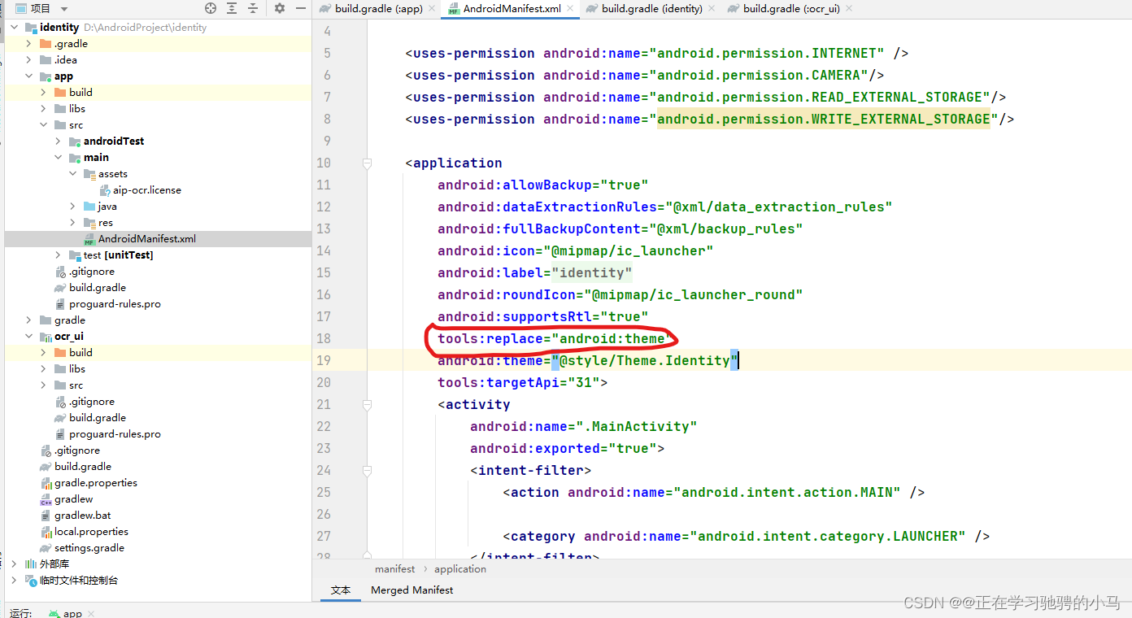The image size is (1132, 618).
Task: Click local.properties file icon
Action: coord(46,532)
